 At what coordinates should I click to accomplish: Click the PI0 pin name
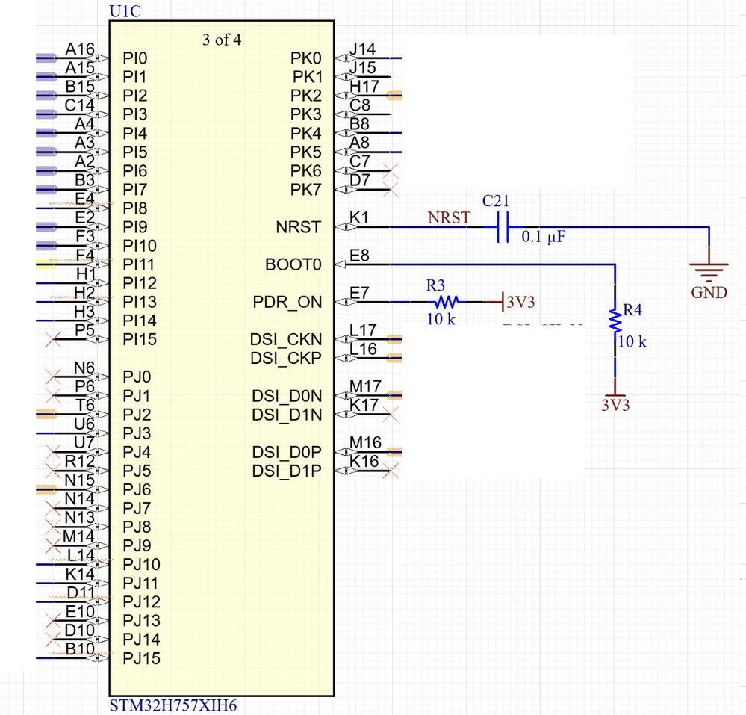(135, 58)
